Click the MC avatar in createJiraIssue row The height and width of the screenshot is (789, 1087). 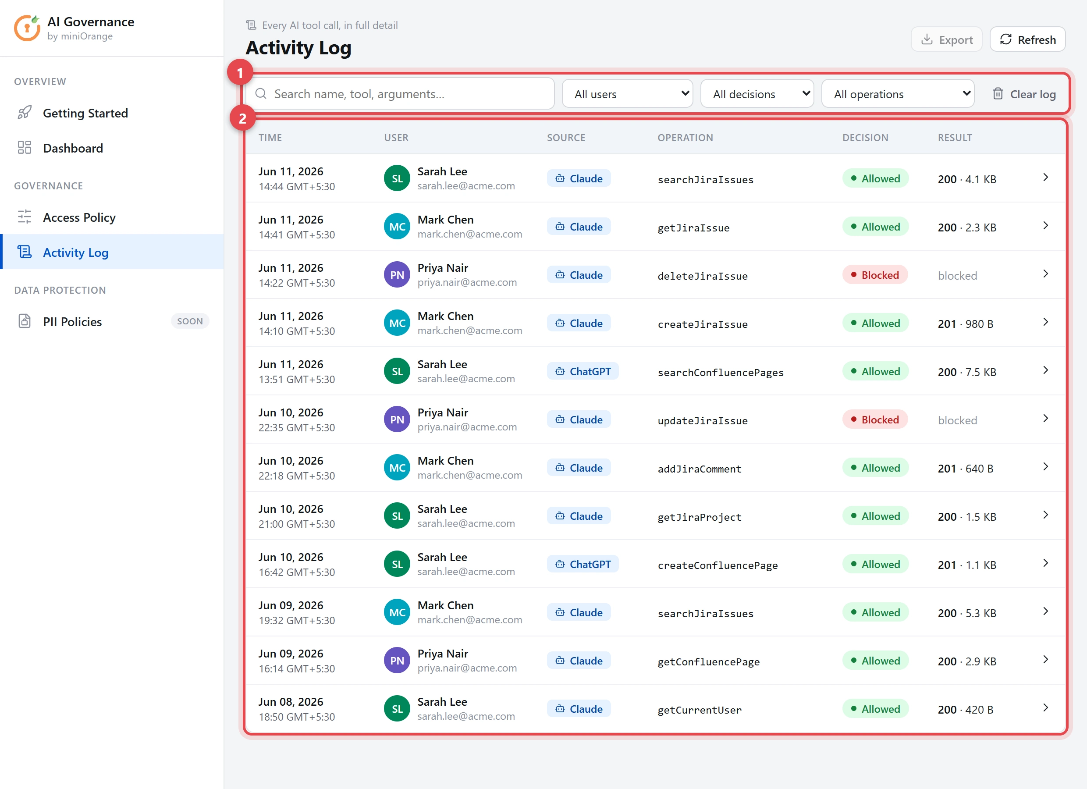coord(397,323)
